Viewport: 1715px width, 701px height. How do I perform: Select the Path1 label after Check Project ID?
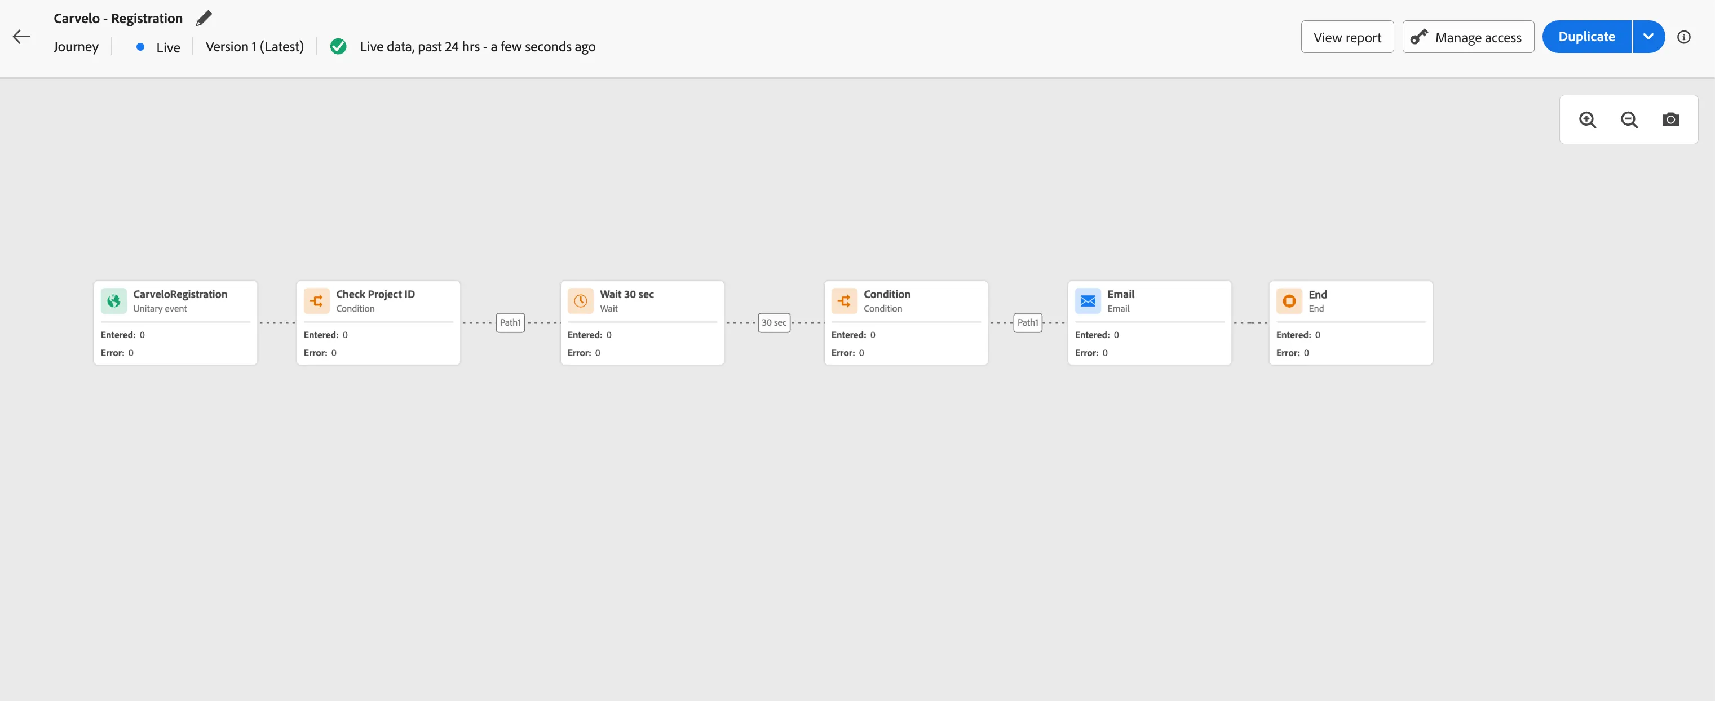pos(510,323)
